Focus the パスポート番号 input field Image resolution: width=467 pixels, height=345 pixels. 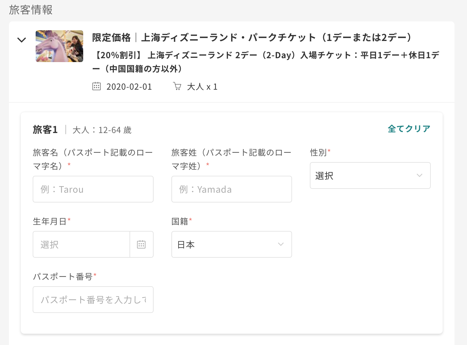(93, 300)
